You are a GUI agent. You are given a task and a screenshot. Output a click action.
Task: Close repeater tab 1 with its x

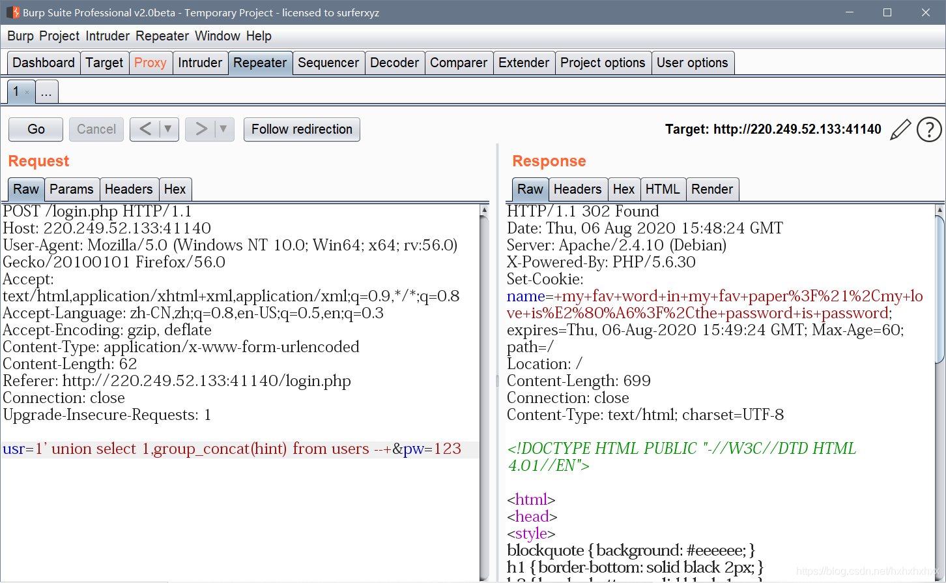pos(27,93)
